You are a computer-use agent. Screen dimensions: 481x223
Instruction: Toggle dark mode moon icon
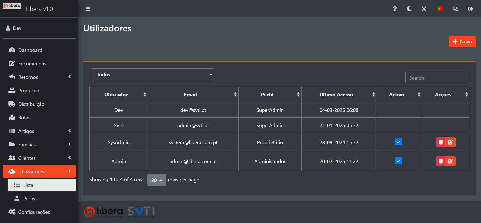[409, 9]
